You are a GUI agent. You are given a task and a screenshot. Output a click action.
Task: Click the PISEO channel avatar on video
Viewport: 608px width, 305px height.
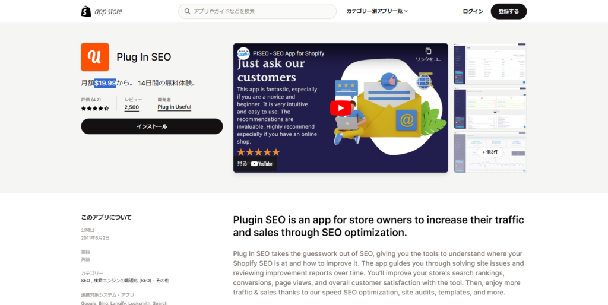tap(243, 54)
